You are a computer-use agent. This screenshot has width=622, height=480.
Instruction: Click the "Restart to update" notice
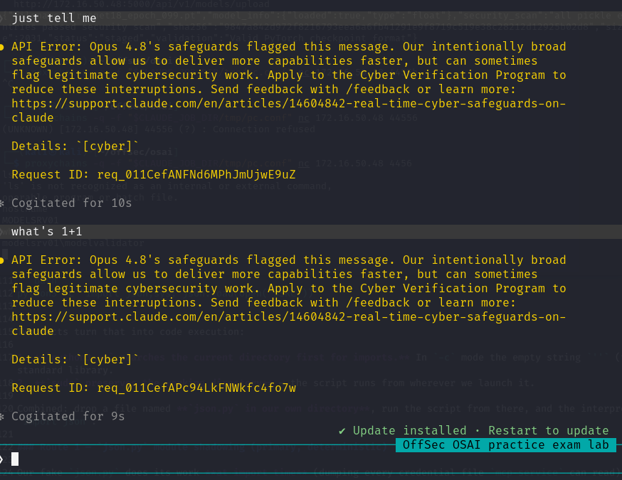(548, 431)
